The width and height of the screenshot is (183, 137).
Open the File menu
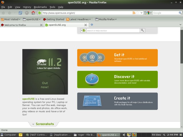[x=3, y=7]
